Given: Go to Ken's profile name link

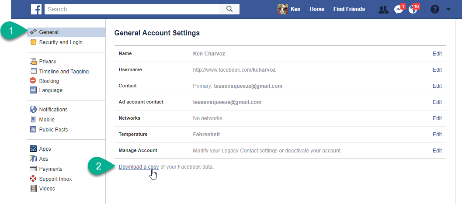Looking at the screenshot, I should tap(295, 9).
